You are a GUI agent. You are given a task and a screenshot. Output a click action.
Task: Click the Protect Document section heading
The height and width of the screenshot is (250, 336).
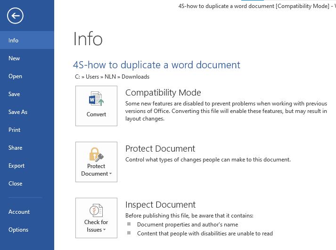coord(160,149)
